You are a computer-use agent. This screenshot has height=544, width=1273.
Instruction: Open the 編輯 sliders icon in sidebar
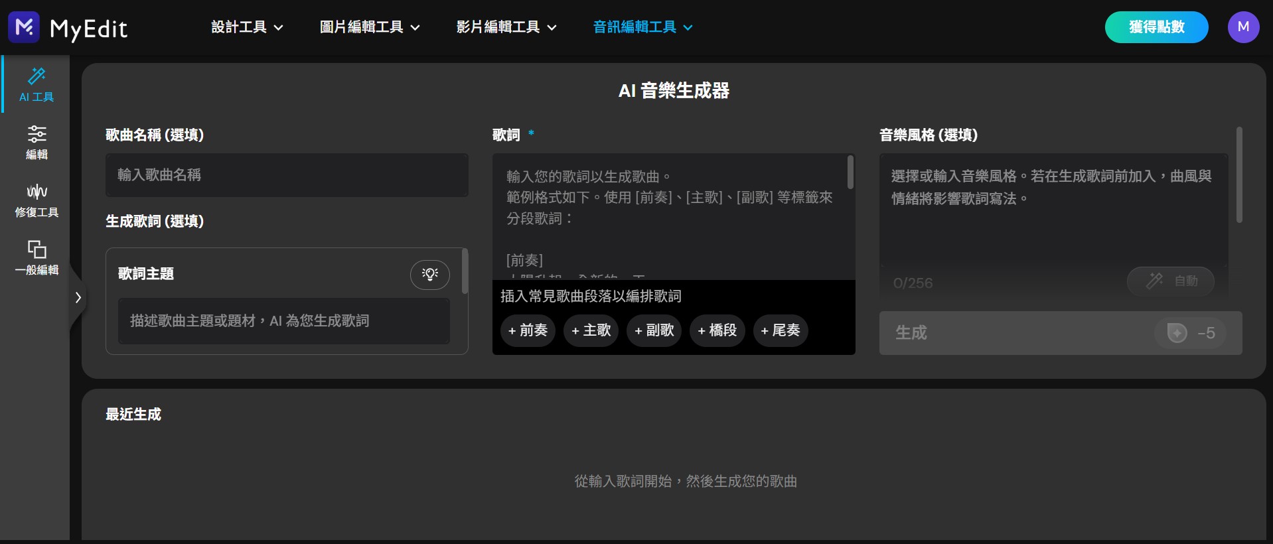[x=37, y=134]
